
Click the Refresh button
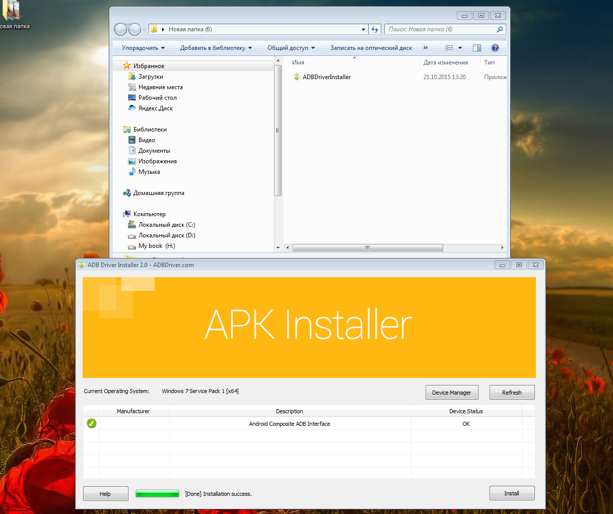click(511, 393)
